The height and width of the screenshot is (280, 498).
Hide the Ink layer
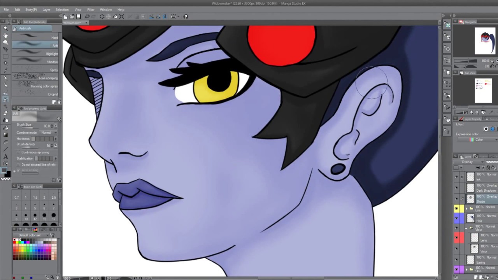pos(456,177)
